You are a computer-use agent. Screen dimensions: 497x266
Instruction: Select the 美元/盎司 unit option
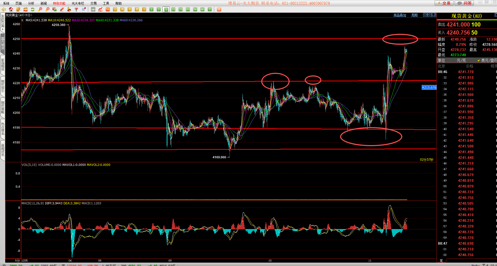(x=487, y=60)
